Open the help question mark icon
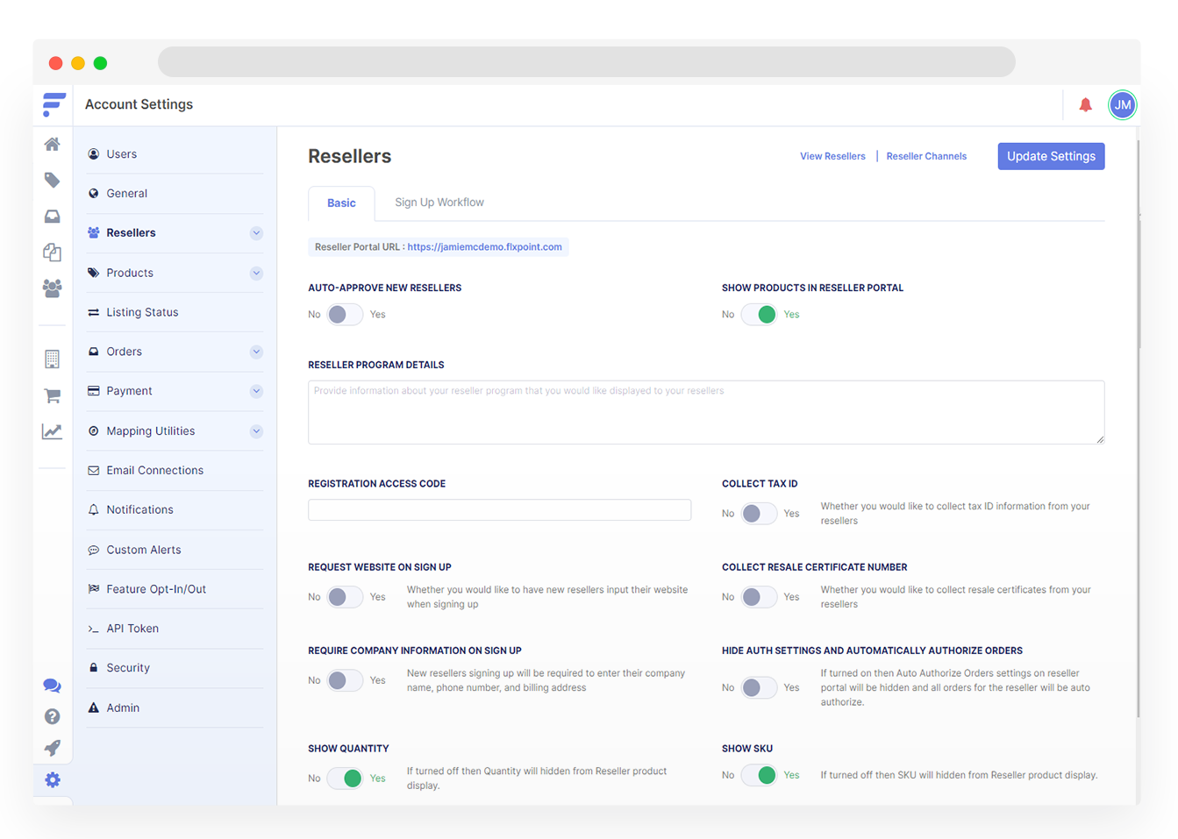The width and height of the screenshot is (1178, 839). tap(53, 716)
